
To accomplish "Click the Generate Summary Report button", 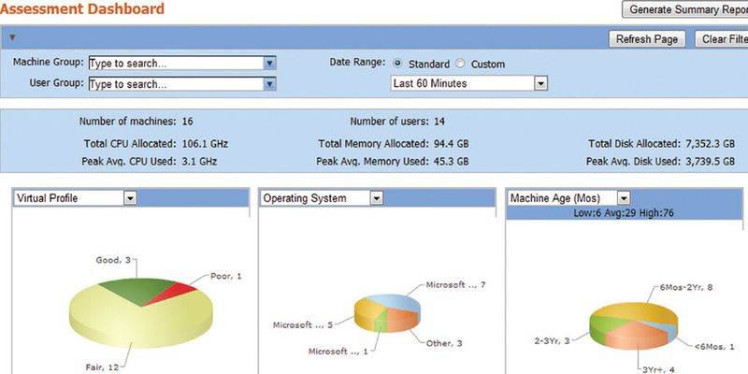I will coord(685,9).
